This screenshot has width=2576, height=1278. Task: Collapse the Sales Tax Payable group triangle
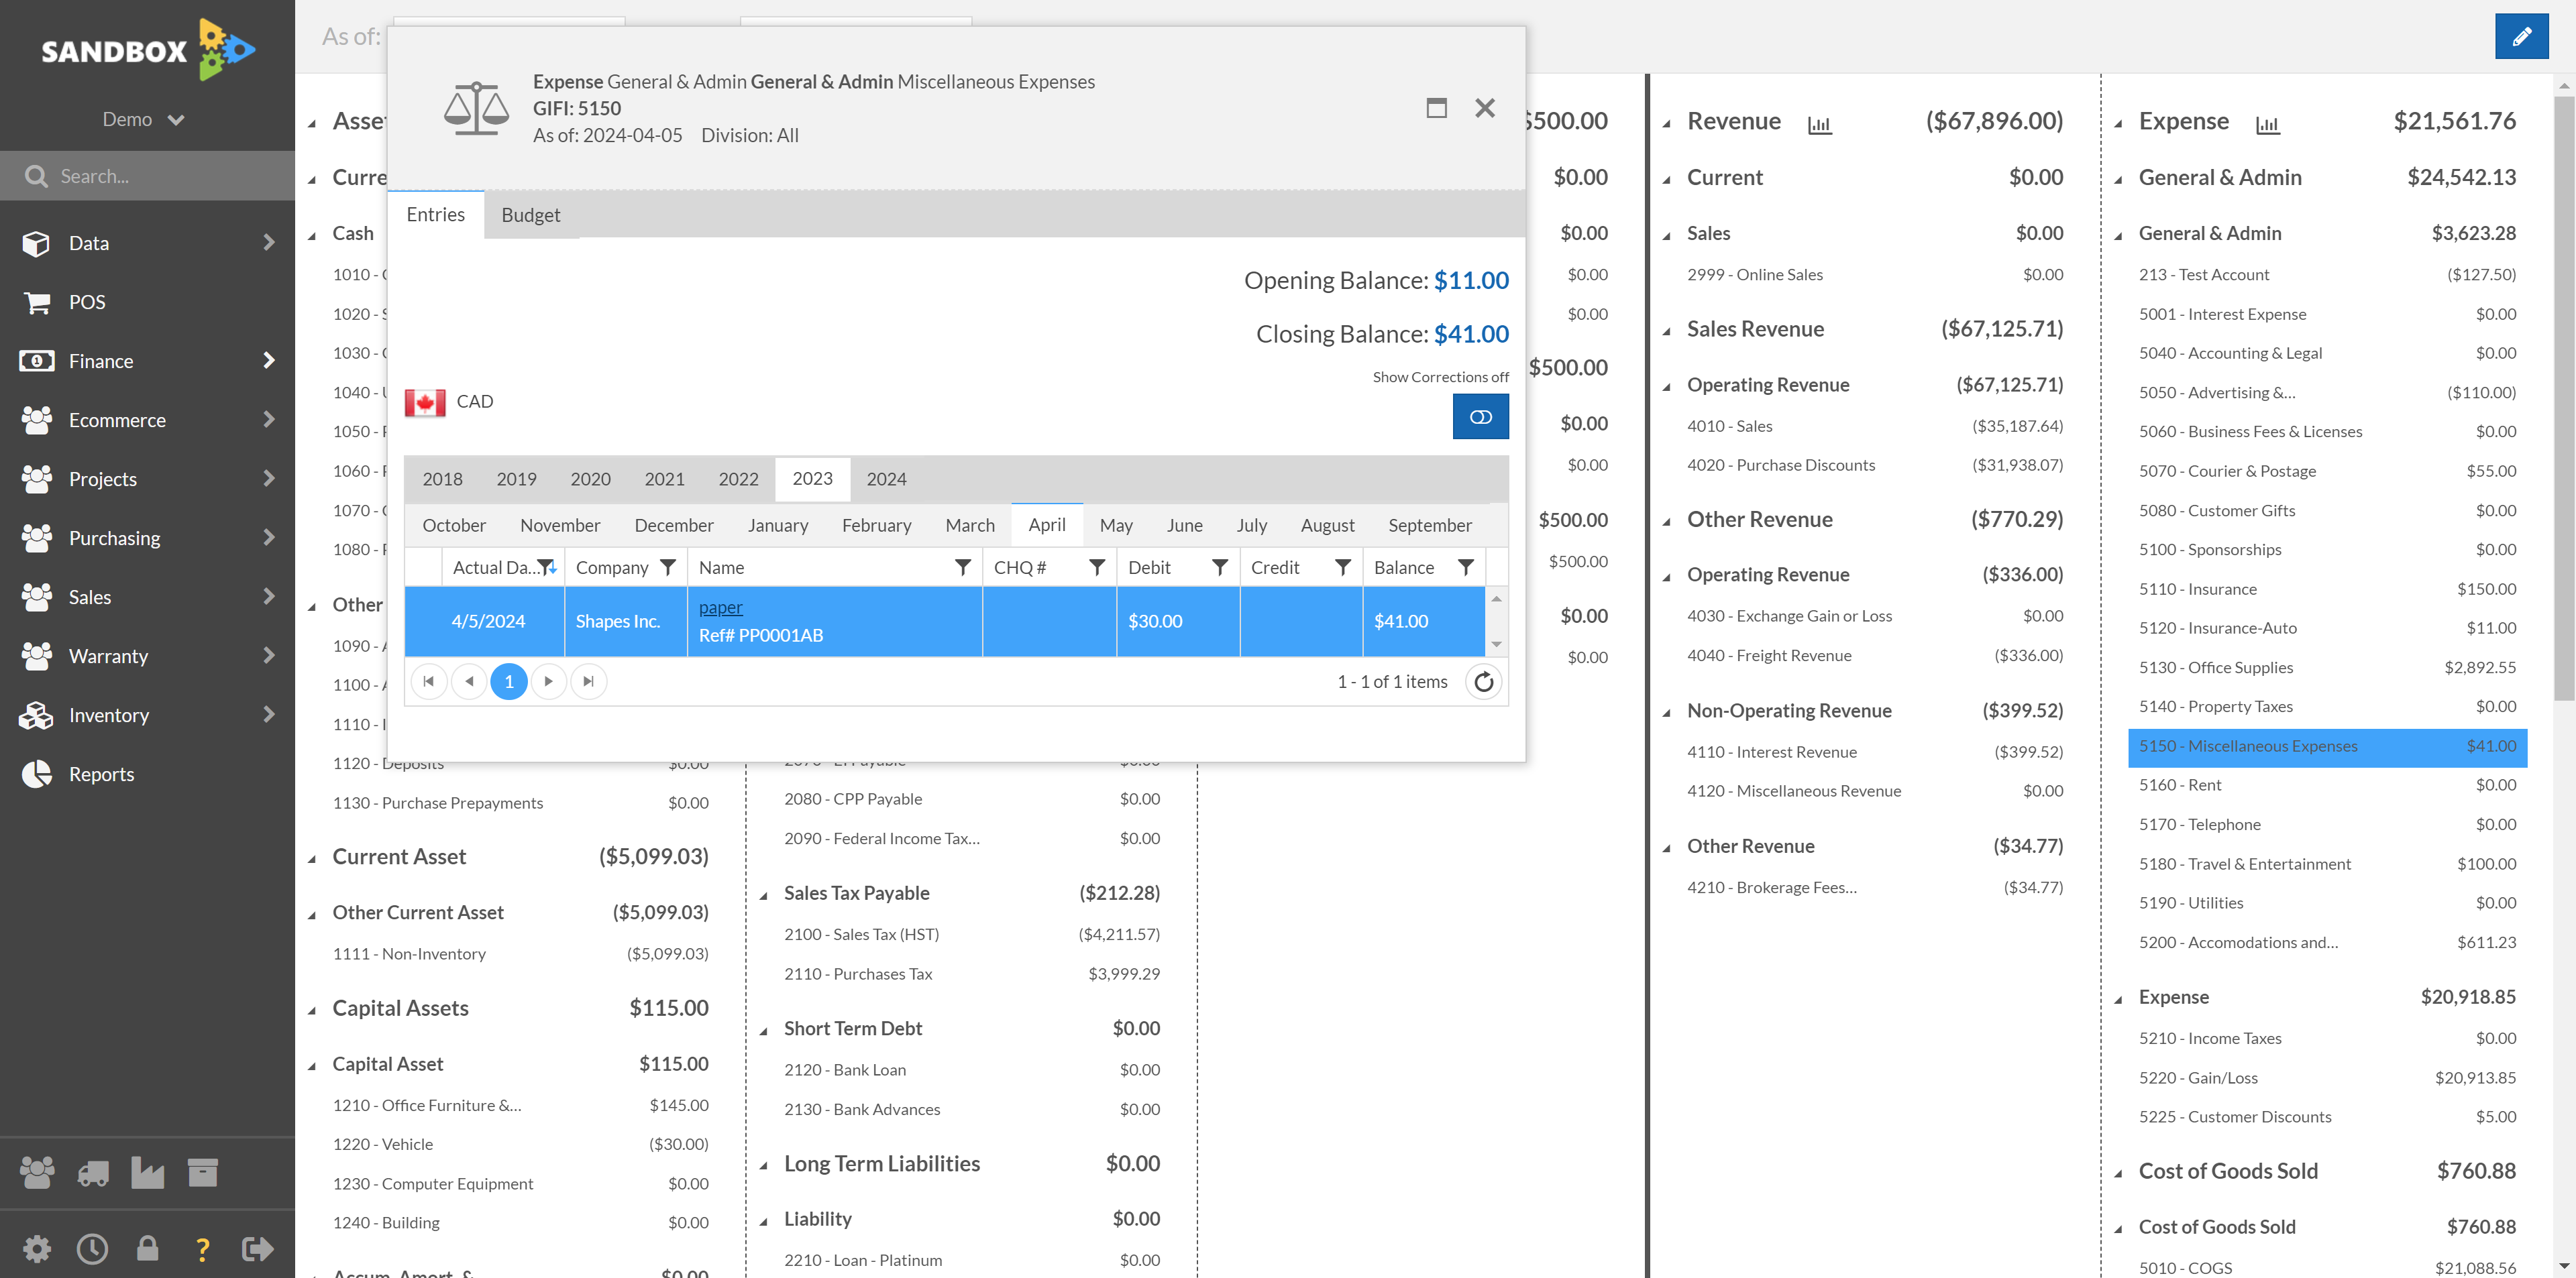[x=763, y=895]
